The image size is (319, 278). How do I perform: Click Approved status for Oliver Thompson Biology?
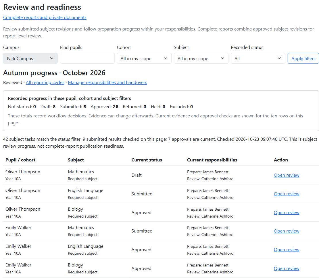click(x=141, y=213)
